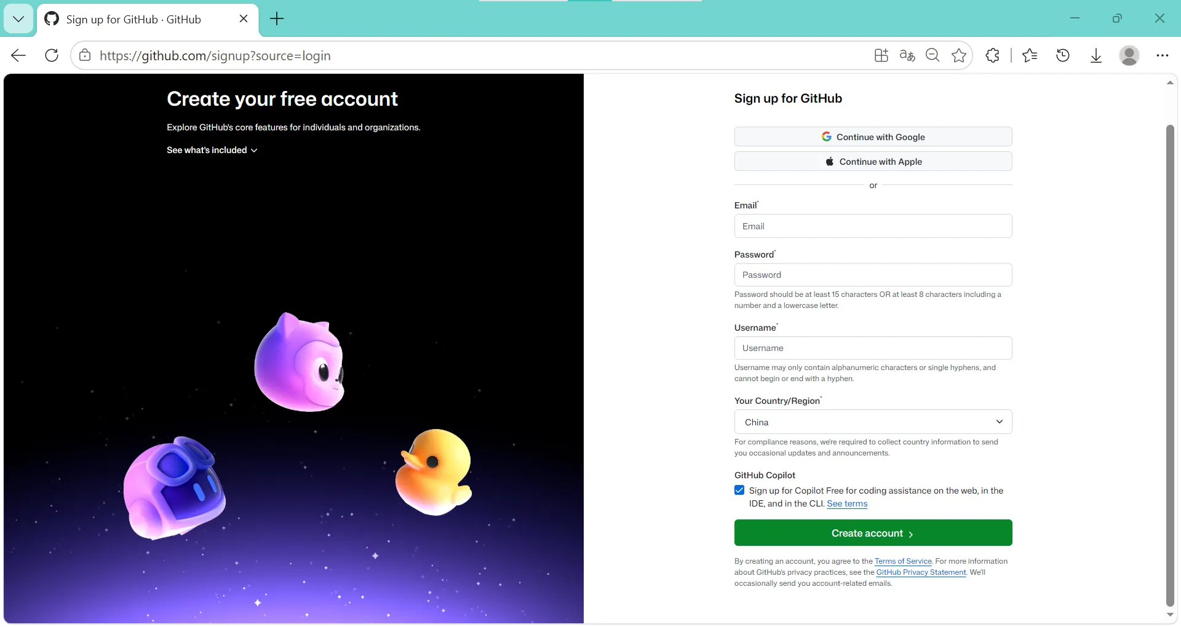Open browser history icon
This screenshot has width=1181, height=627.
[1063, 55]
